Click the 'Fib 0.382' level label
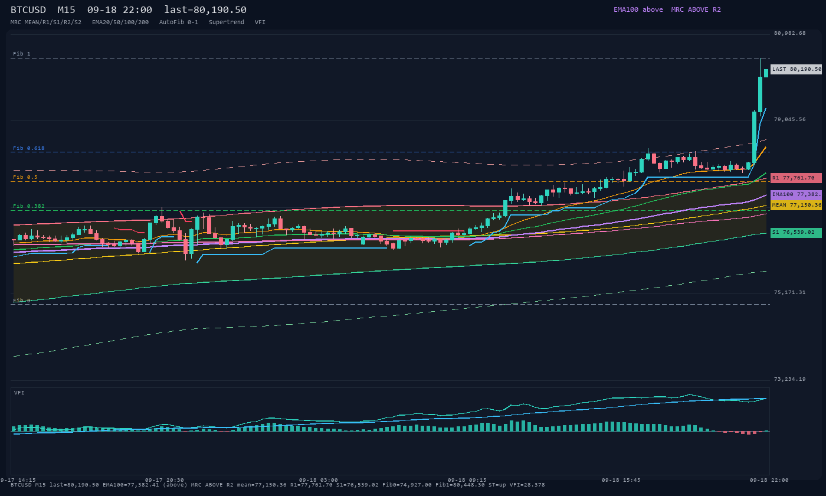The width and height of the screenshot is (826, 496). coord(29,206)
